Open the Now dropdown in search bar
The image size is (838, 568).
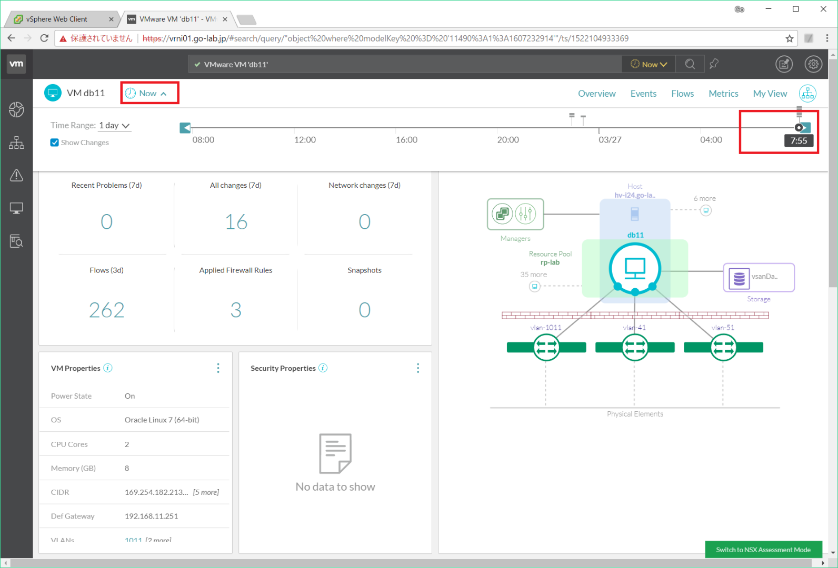pos(649,64)
